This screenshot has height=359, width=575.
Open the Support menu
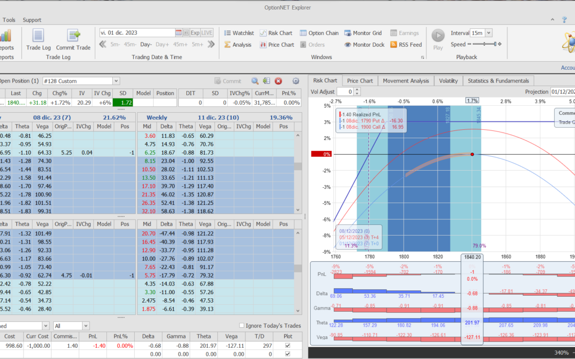[x=32, y=20]
